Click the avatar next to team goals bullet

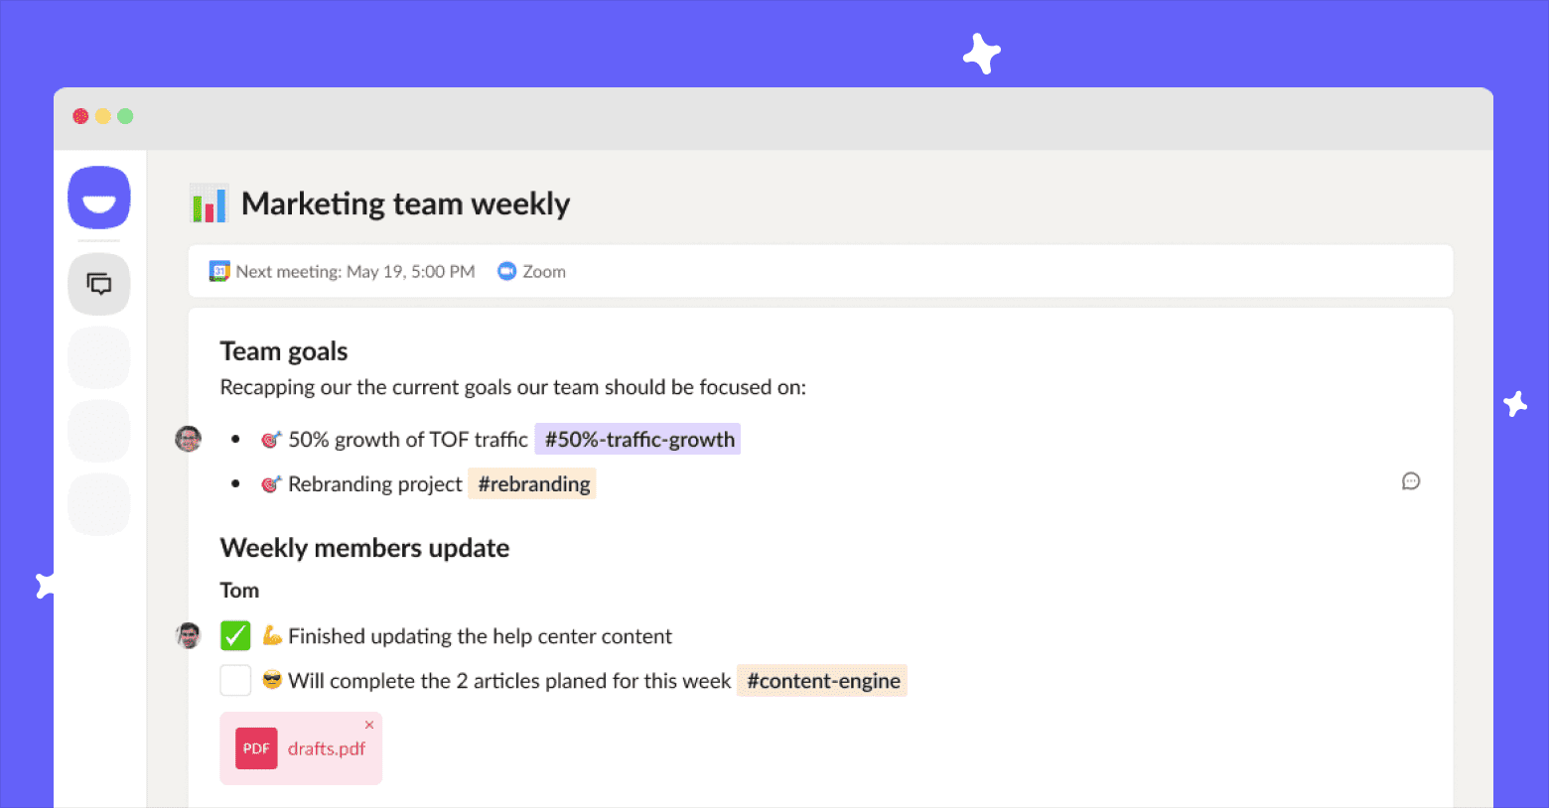(x=188, y=439)
